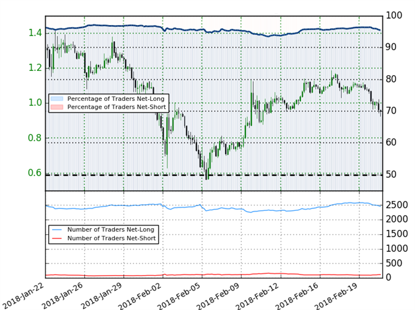415x310 pixels.
Task: Click the 'Number of Traders Net-Long' legend label
Action: pyautogui.click(x=110, y=230)
